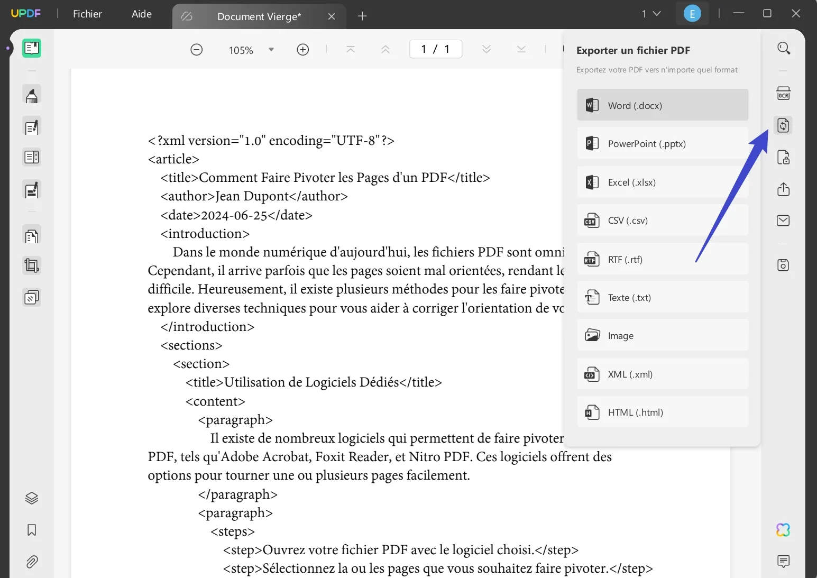The height and width of the screenshot is (578, 817).
Task: Open a new tab with the plus button
Action: click(x=362, y=16)
